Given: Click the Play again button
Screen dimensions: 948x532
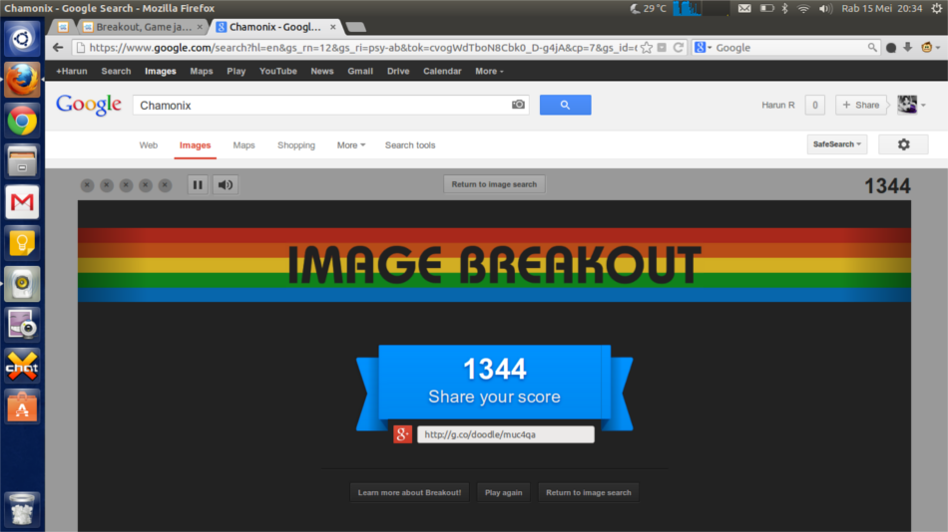Looking at the screenshot, I should (503, 492).
